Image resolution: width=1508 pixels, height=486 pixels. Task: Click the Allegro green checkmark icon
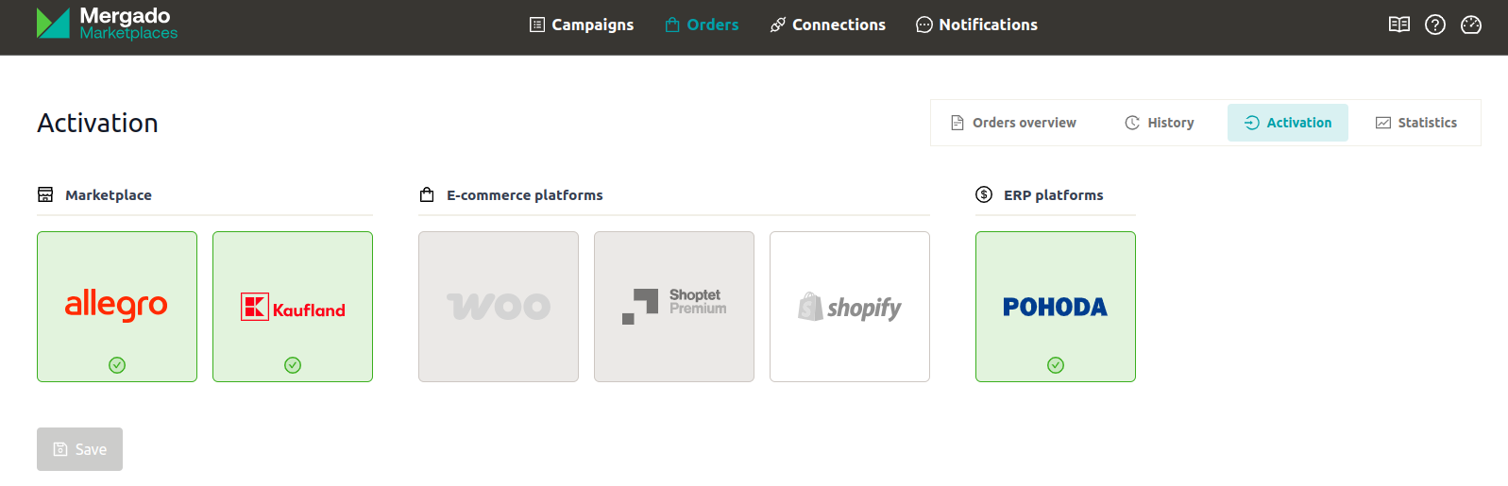click(x=117, y=365)
